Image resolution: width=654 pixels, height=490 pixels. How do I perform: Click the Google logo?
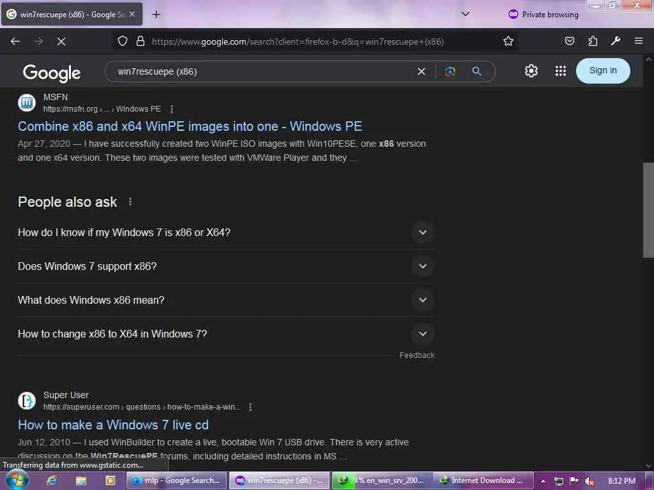click(x=52, y=73)
